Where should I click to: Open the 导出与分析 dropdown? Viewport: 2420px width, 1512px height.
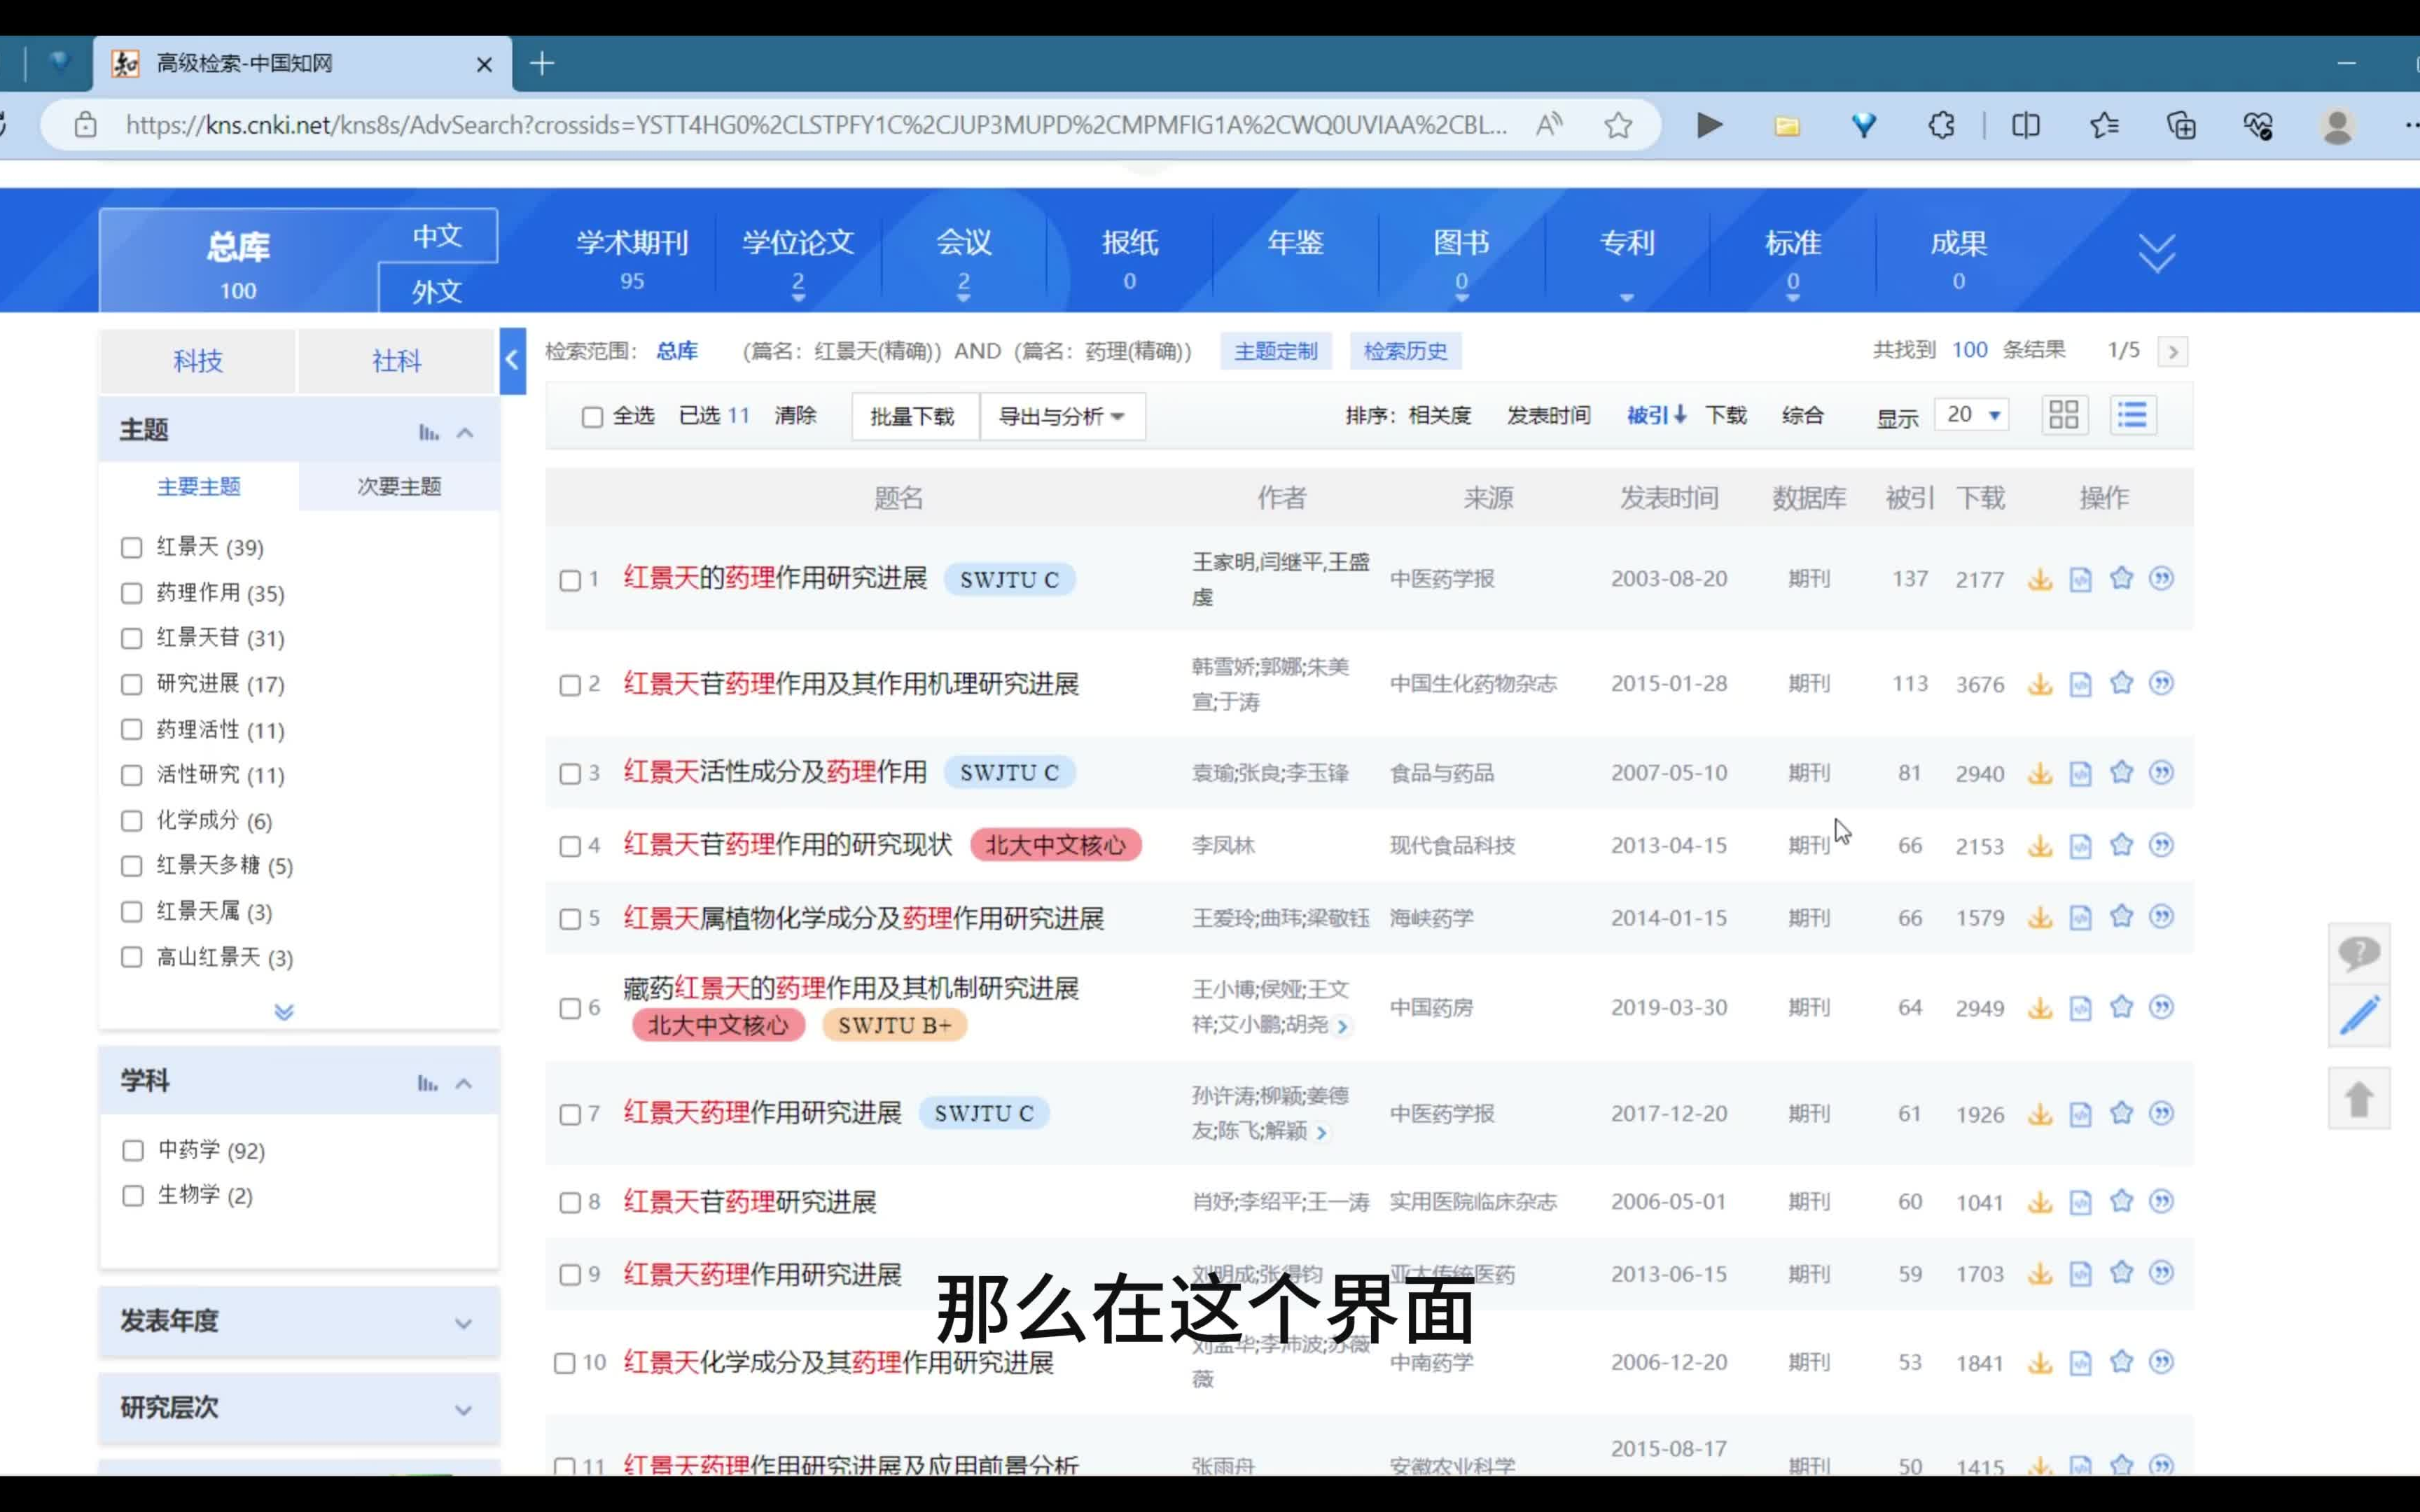coord(1062,416)
